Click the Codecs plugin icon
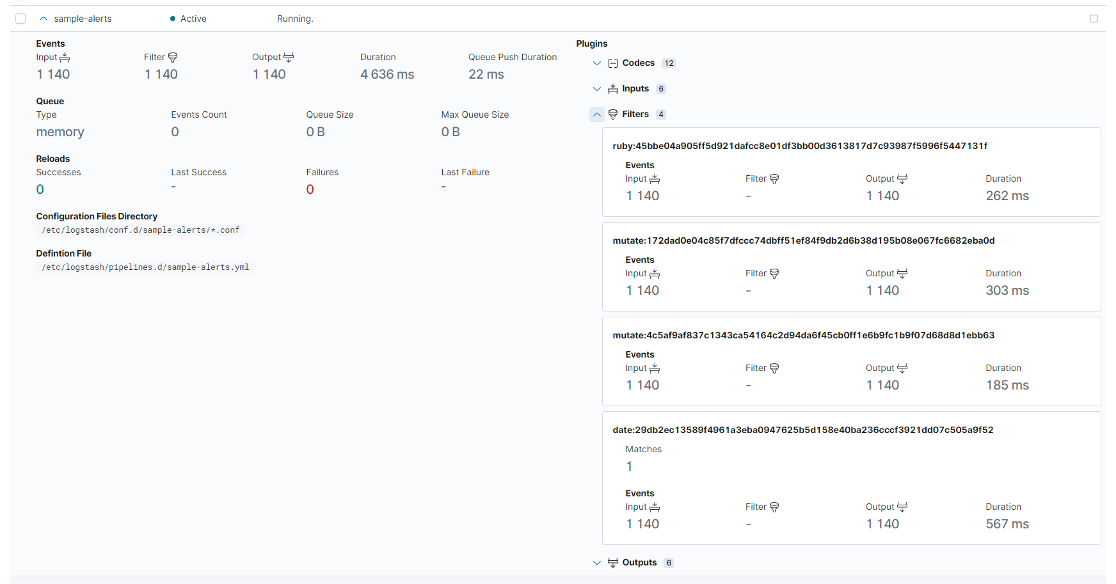Screen dimensions: 1116x584 tap(612, 63)
